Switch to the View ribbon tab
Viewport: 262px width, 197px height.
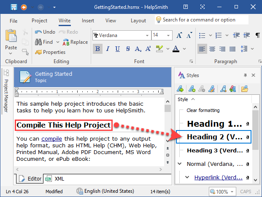click(x=111, y=21)
